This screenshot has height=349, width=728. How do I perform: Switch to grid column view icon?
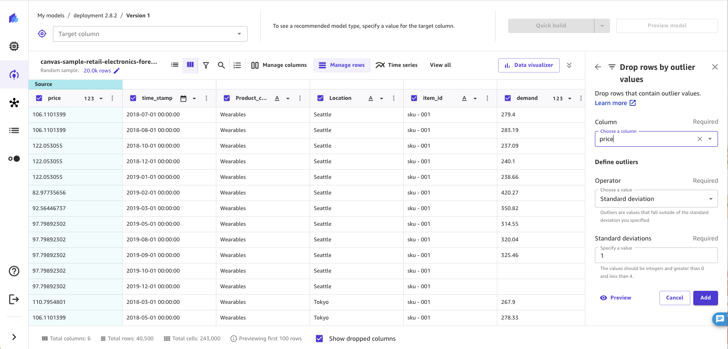click(190, 65)
